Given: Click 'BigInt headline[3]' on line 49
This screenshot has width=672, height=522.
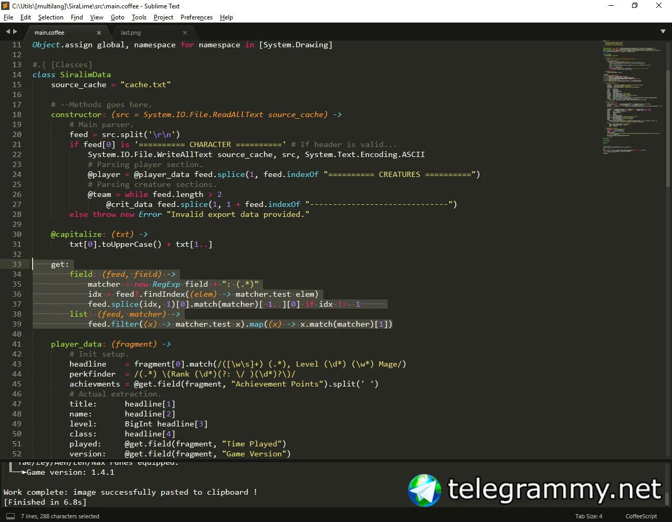Looking at the screenshot, I should click(166, 424).
